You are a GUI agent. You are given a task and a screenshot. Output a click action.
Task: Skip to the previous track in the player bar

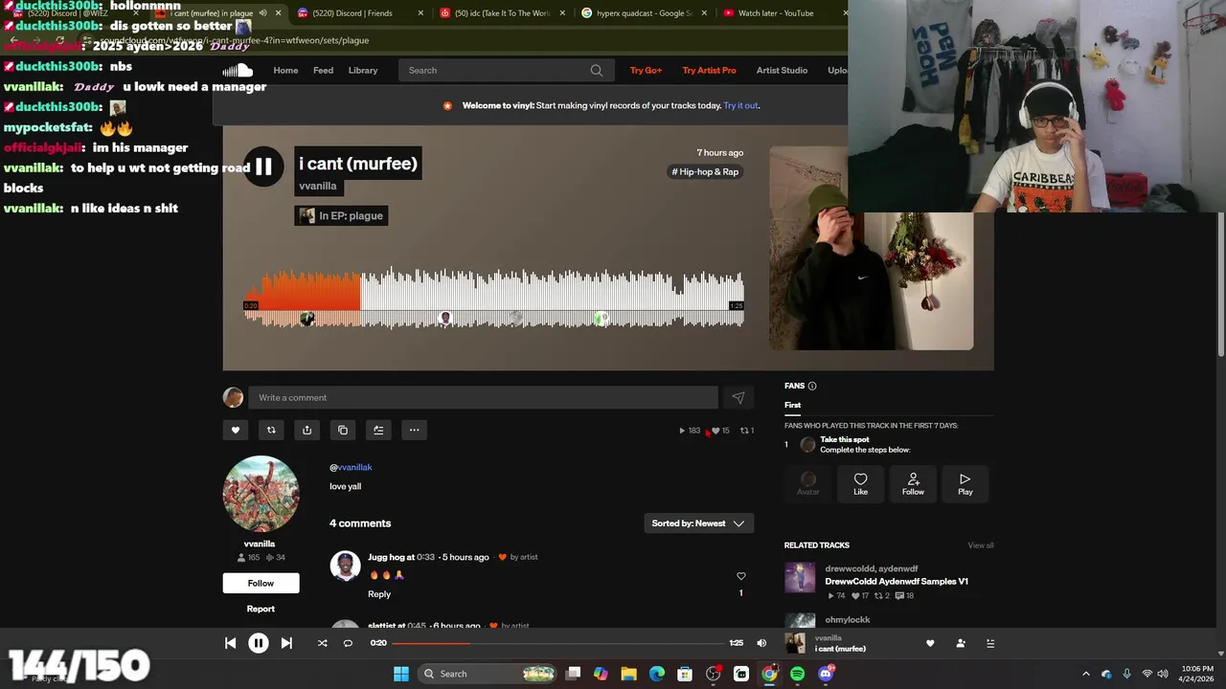[x=230, y=643]
